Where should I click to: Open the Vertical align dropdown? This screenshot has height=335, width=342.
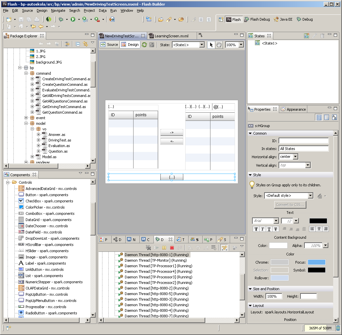click(308, 165)
